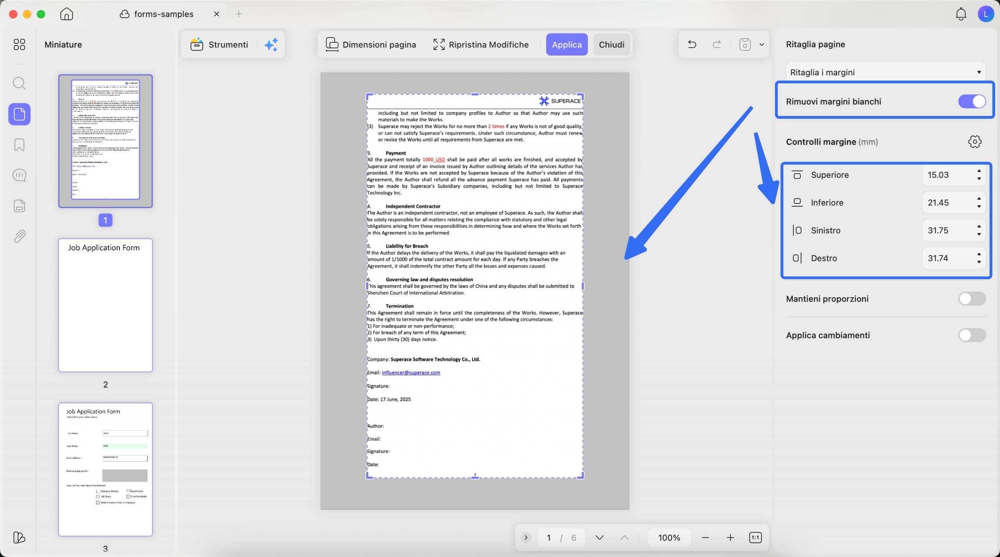Decrease the Inferiore margin value
Viewport: 1000px width, 557px height.
[x=979, y=207]
